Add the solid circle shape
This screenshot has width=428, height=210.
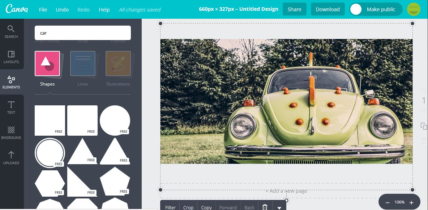(x=115, y=121)
